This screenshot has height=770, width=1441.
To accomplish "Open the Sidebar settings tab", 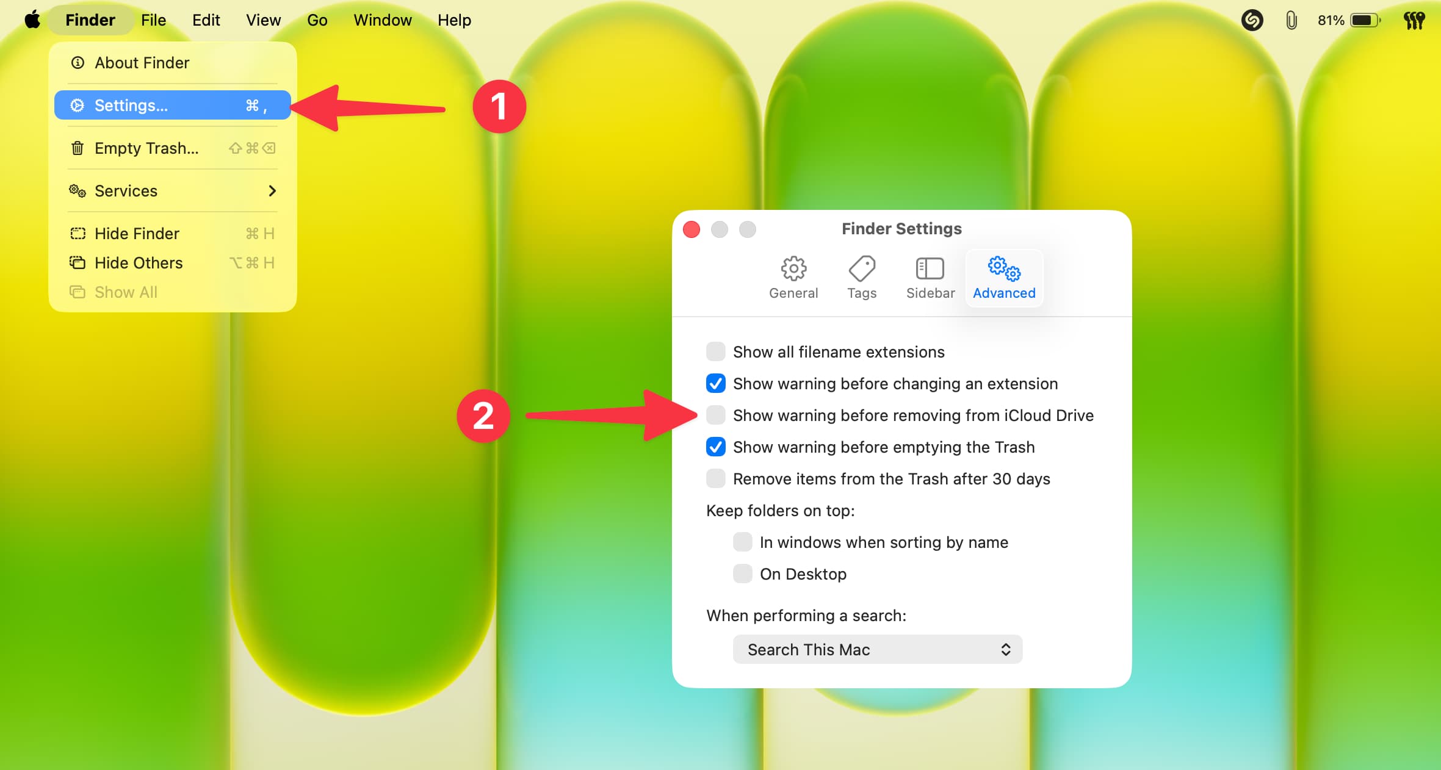I will (x=930, y=278).
